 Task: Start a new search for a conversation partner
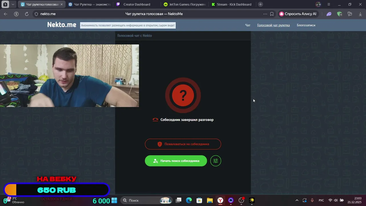[176, 161]
